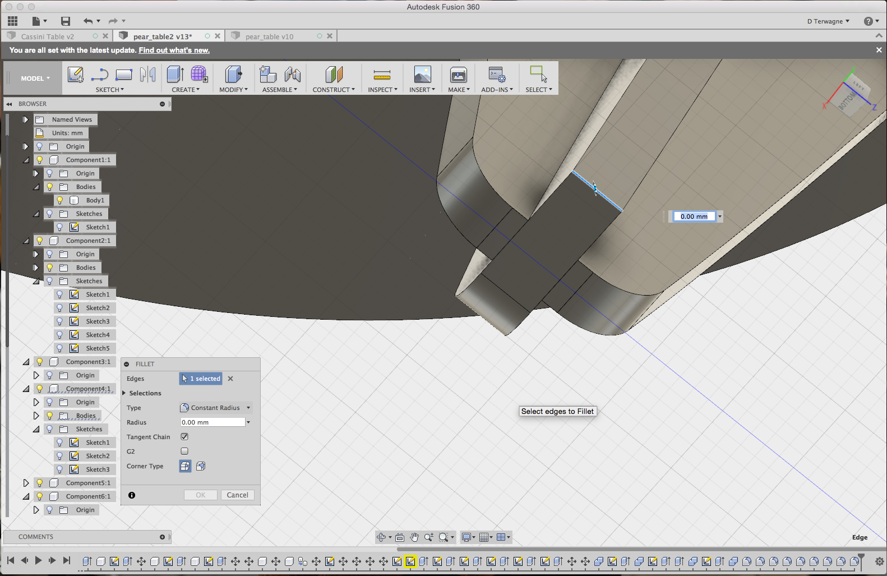Open Fusion 360 settings gear in timeline
The width and height of the screenshot is (887, 576).
point(879,561)
